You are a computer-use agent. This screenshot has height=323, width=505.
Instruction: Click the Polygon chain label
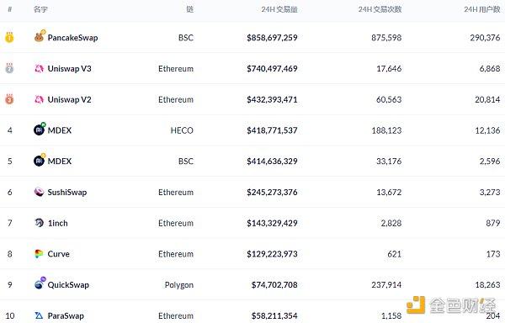pos(179,285)
